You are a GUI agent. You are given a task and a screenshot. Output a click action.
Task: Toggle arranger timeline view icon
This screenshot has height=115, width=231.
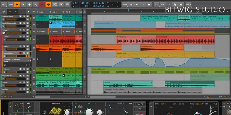click(15, 11)
